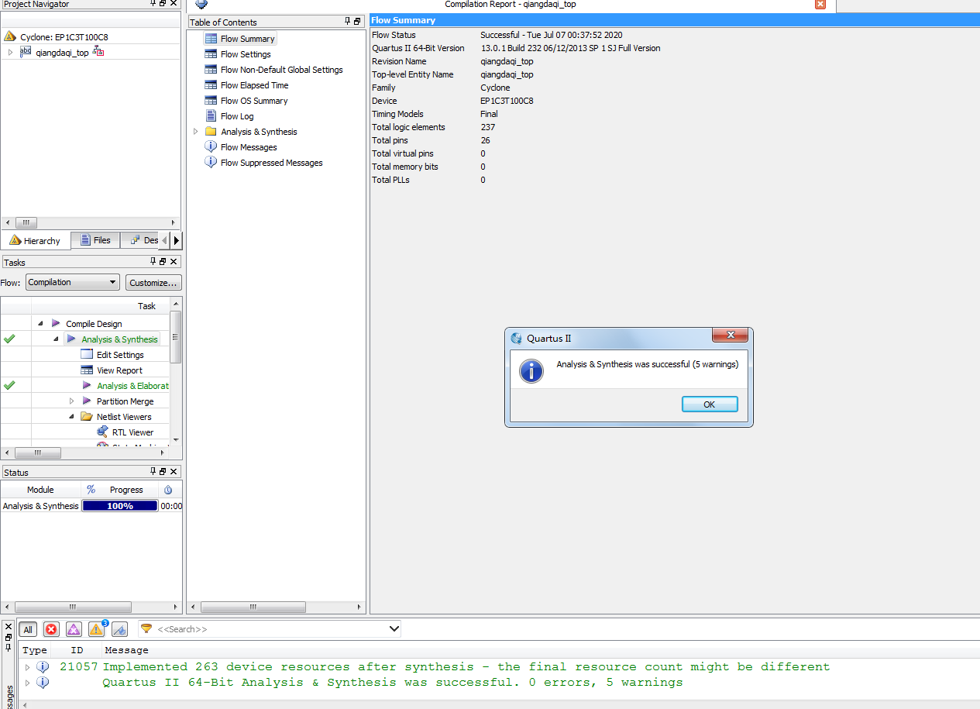This screenshot has height=709, width=980.
Task: Click the Flow Suppressed Messages info icon
Action: pyautogui.click(x=211, y=162)
